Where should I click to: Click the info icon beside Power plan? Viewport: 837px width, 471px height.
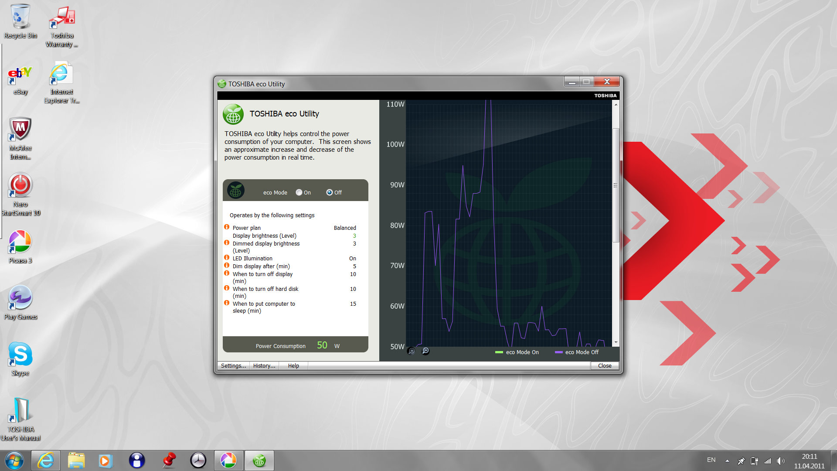click(x=227, y=227)
